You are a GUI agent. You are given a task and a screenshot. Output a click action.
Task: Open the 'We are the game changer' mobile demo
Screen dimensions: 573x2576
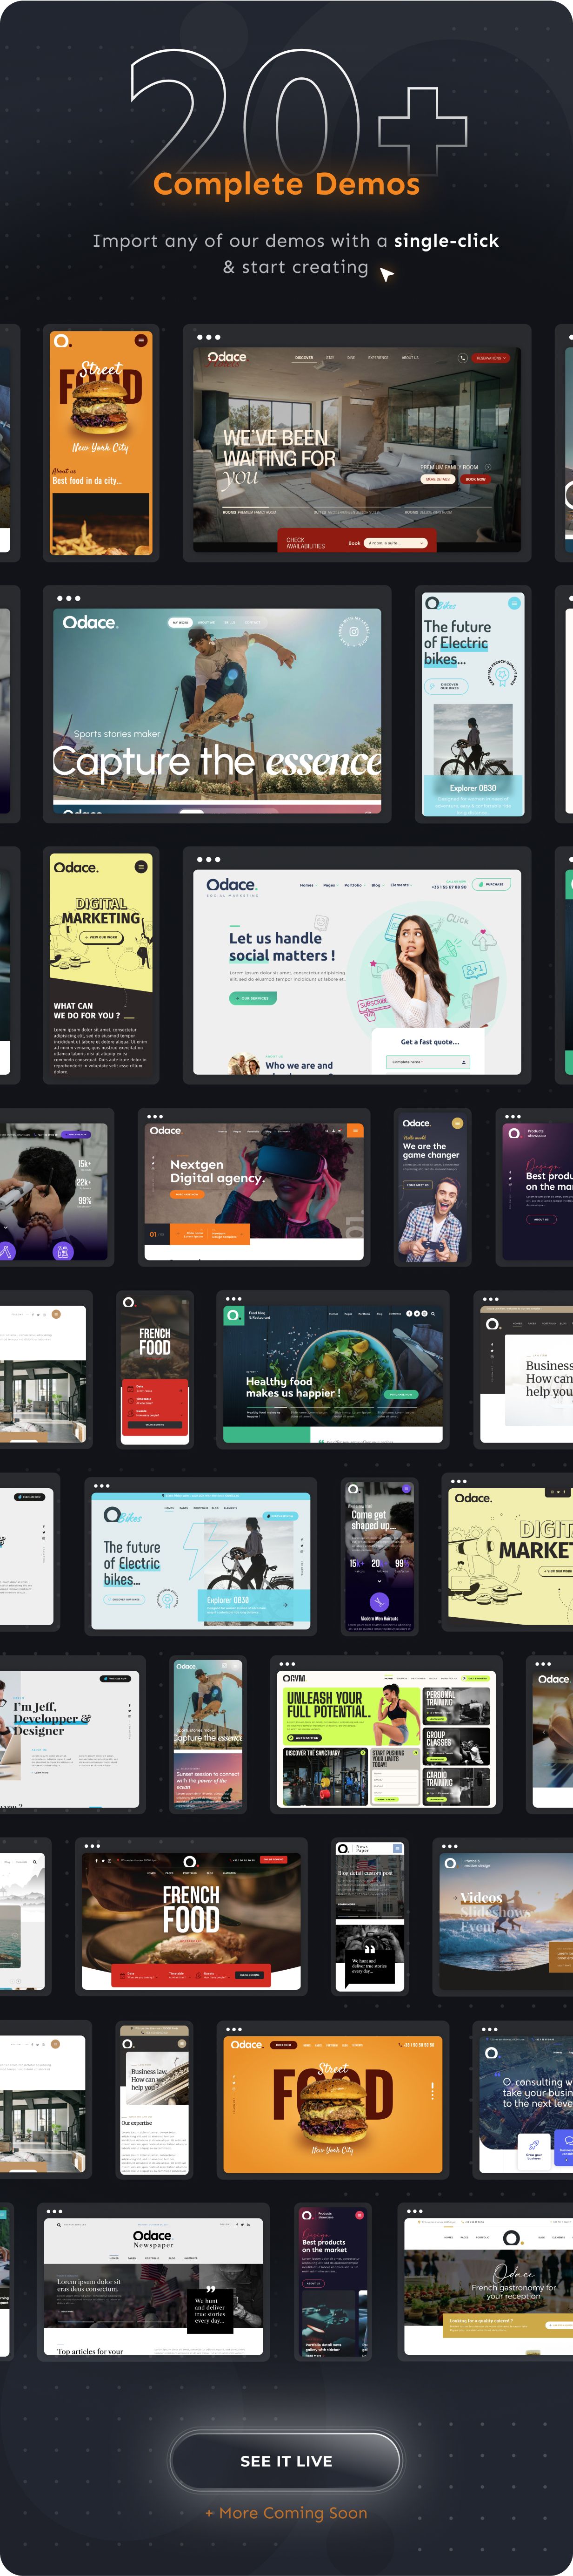tap(432, 1187)
